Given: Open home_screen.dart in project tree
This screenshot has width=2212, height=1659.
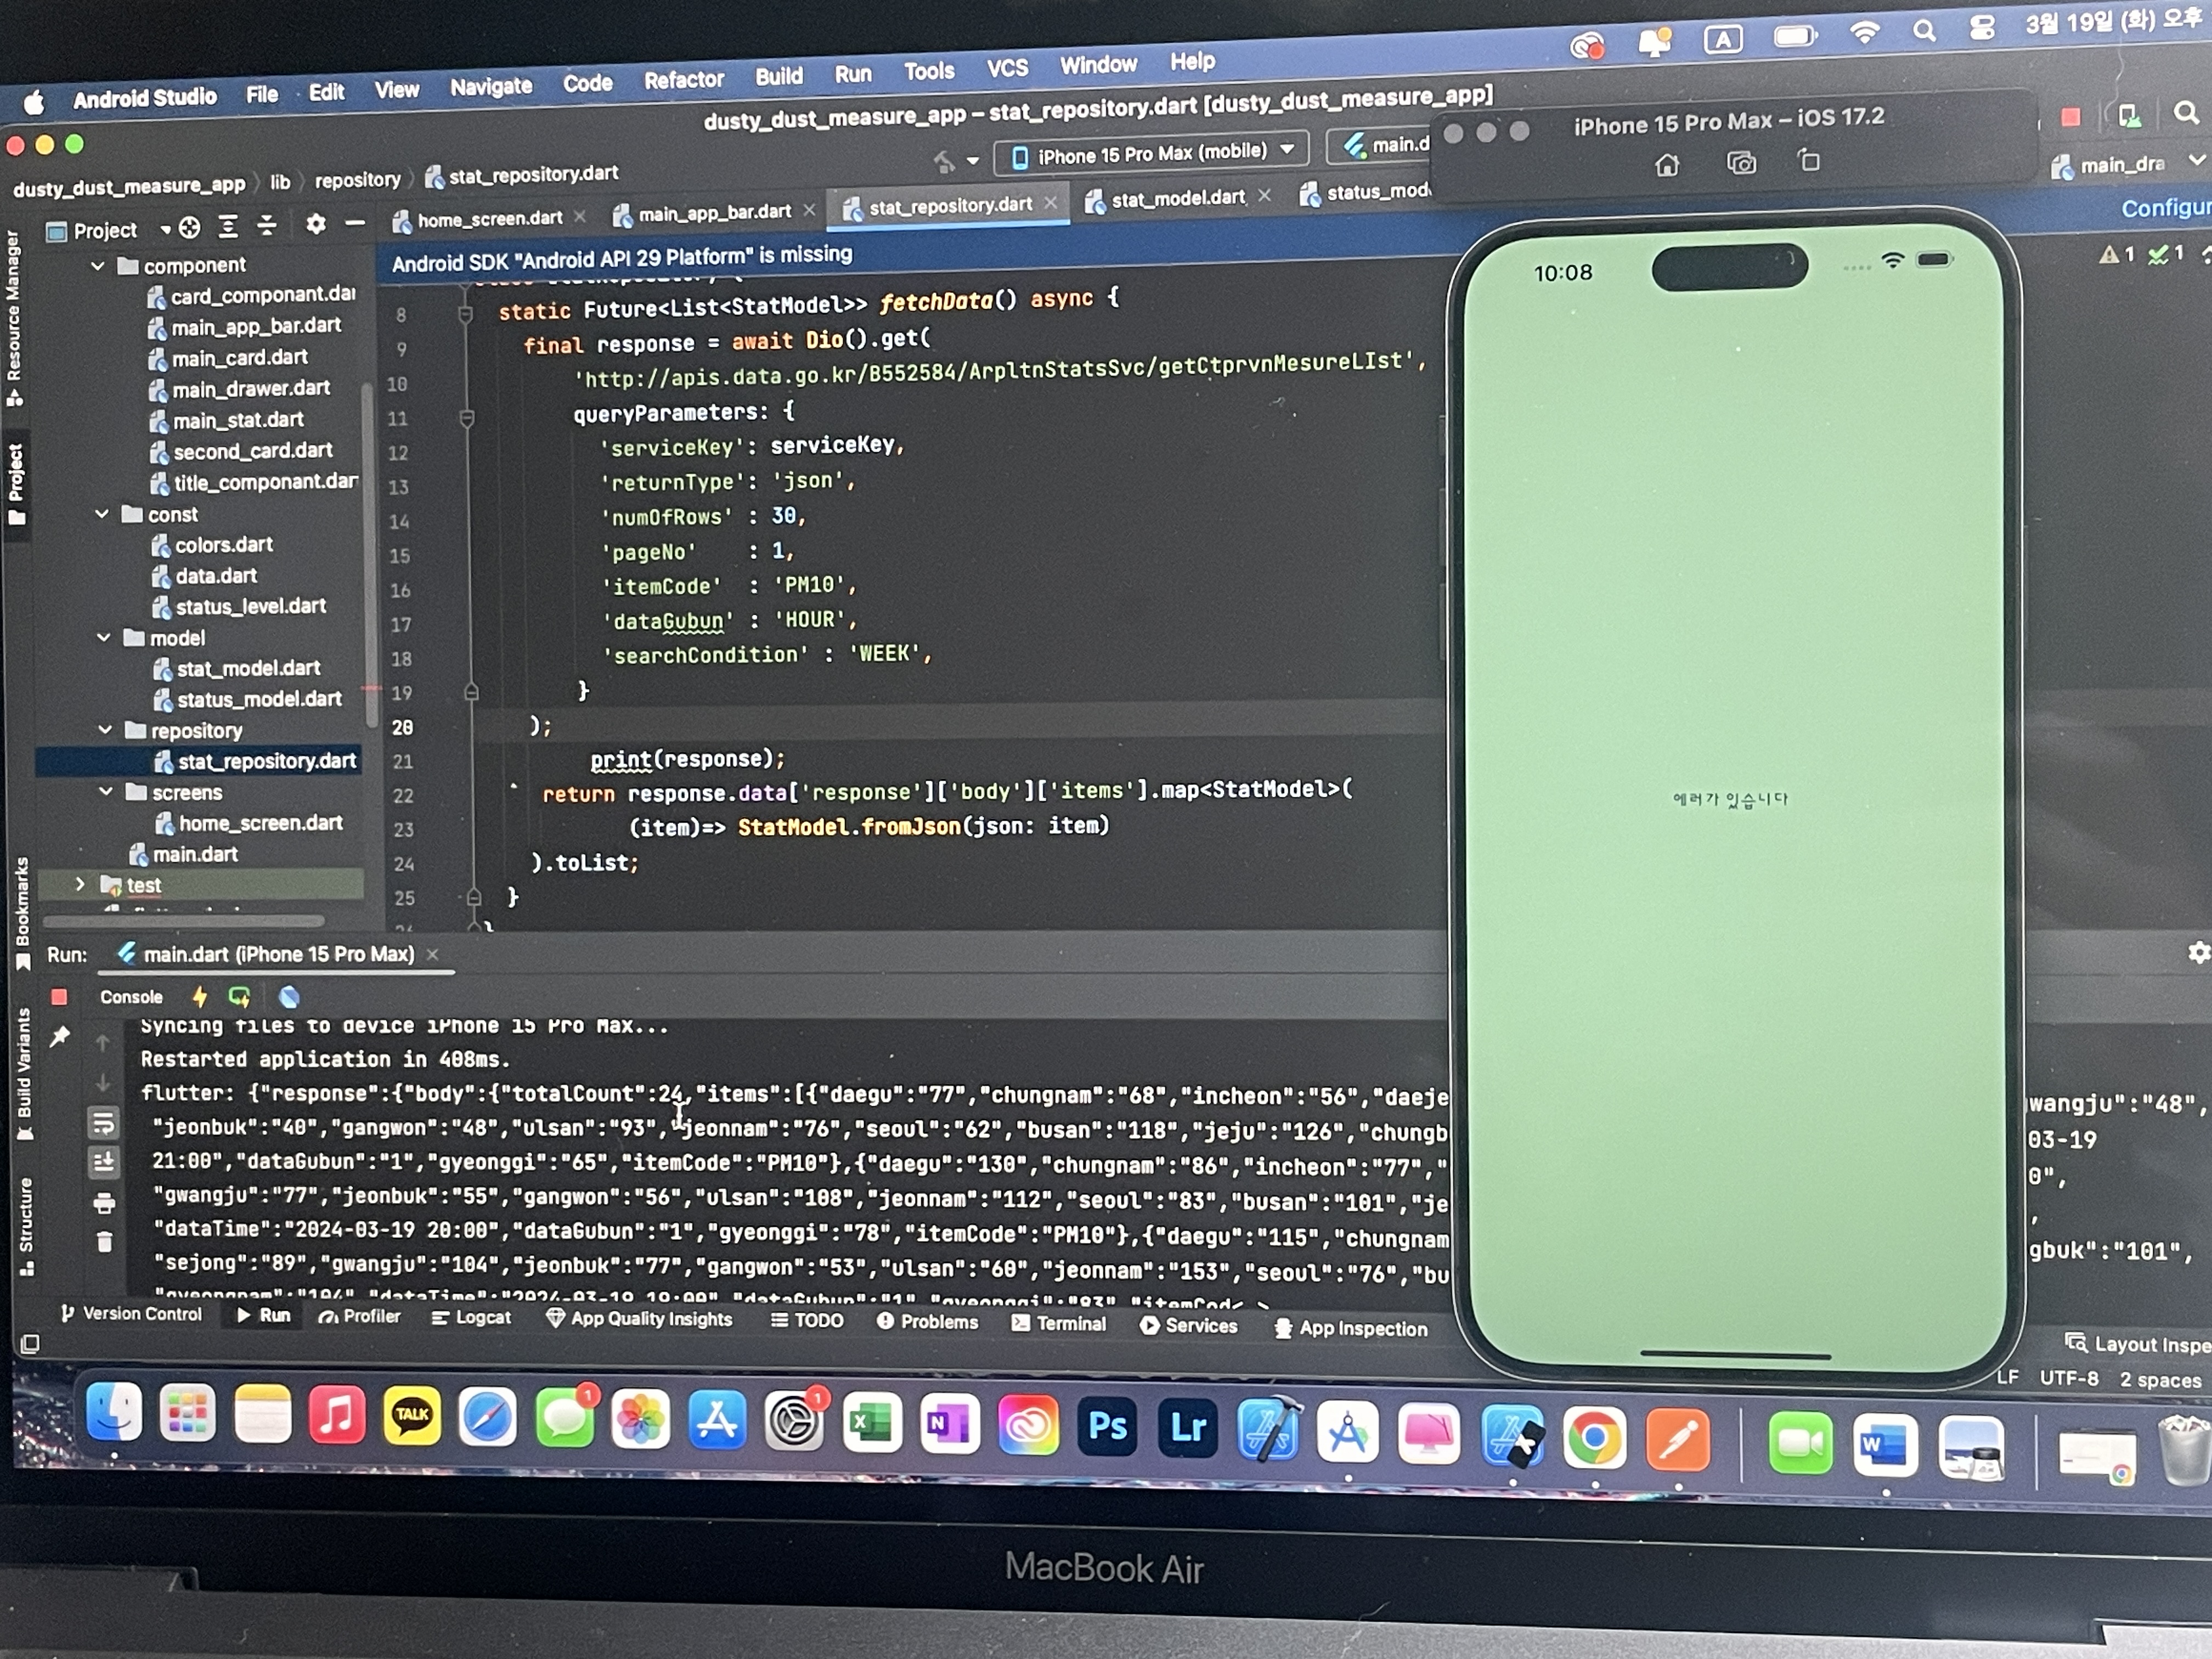Looking at the screenshot, I should (260, 823).
